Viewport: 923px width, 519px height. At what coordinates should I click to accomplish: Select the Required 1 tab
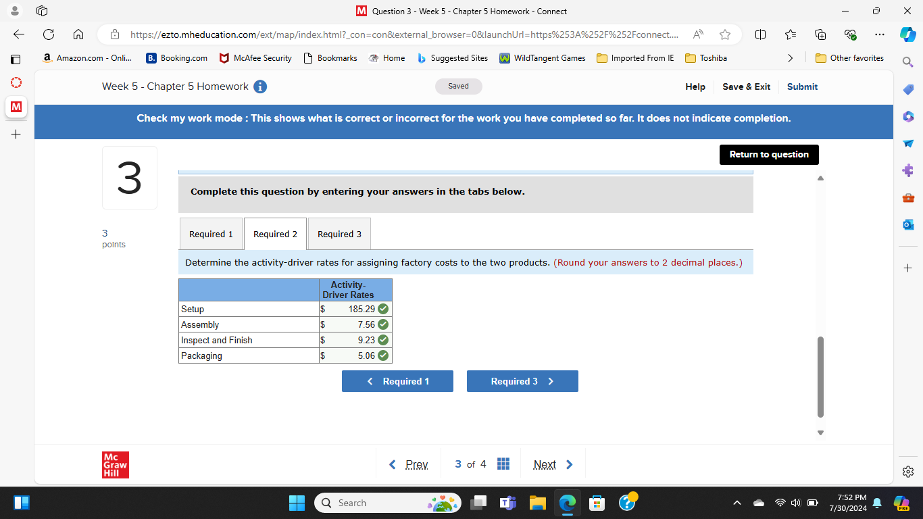211,233
